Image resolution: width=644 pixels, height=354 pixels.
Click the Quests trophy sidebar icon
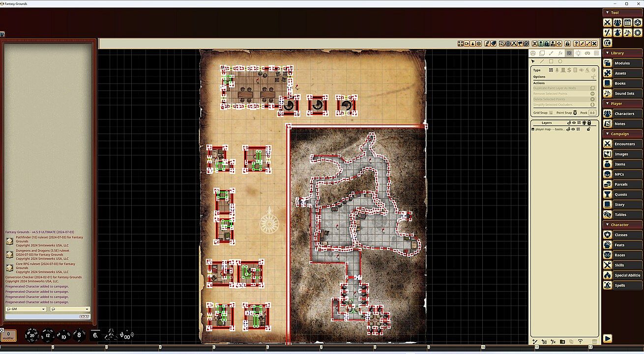pyautogui.click(x=607, y=195)
